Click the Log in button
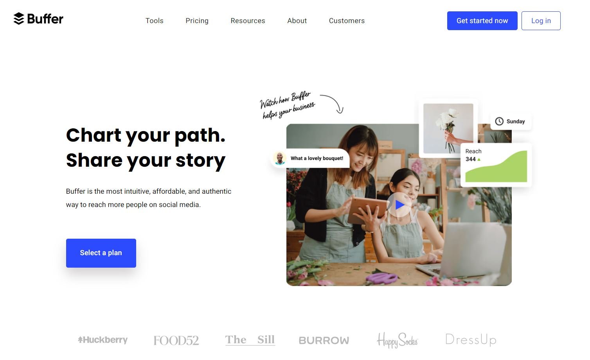Viewport: 590px width, 360px height. click(541, 21)
